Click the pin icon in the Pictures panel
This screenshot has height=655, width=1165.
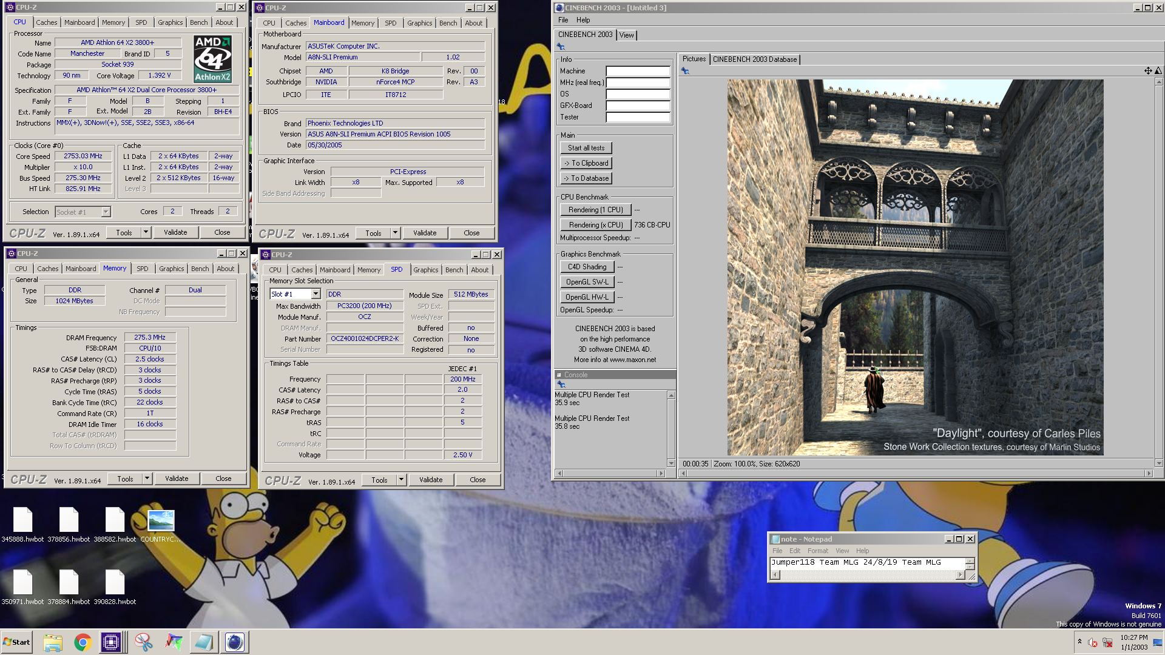(x=685, y=71)
